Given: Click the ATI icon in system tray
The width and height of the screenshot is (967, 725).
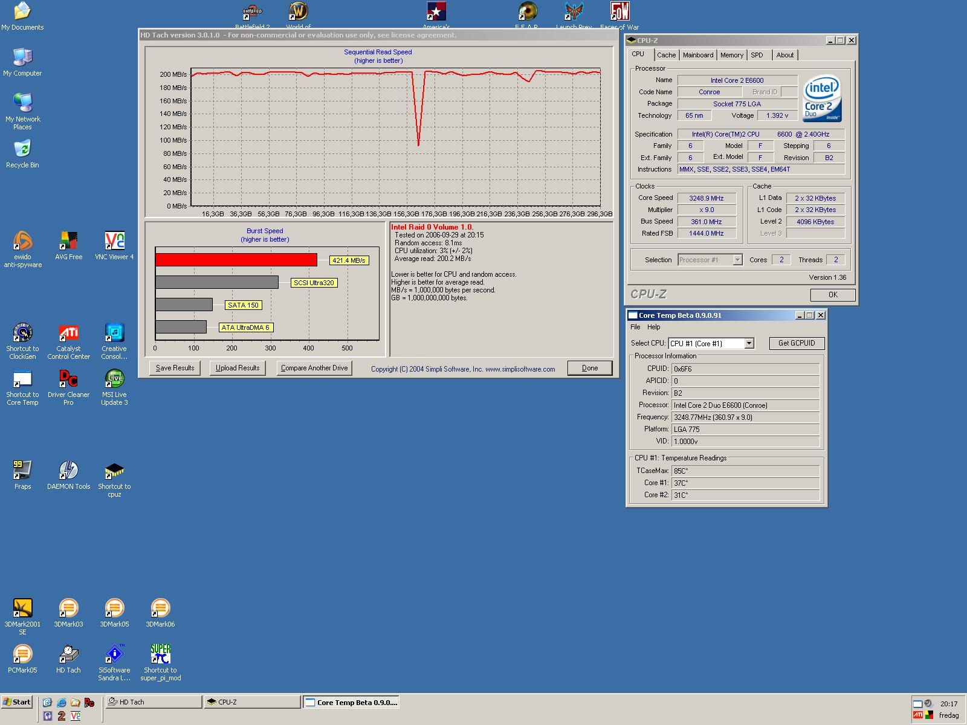Looking at the screenshot, I should (x=918, y=715).
